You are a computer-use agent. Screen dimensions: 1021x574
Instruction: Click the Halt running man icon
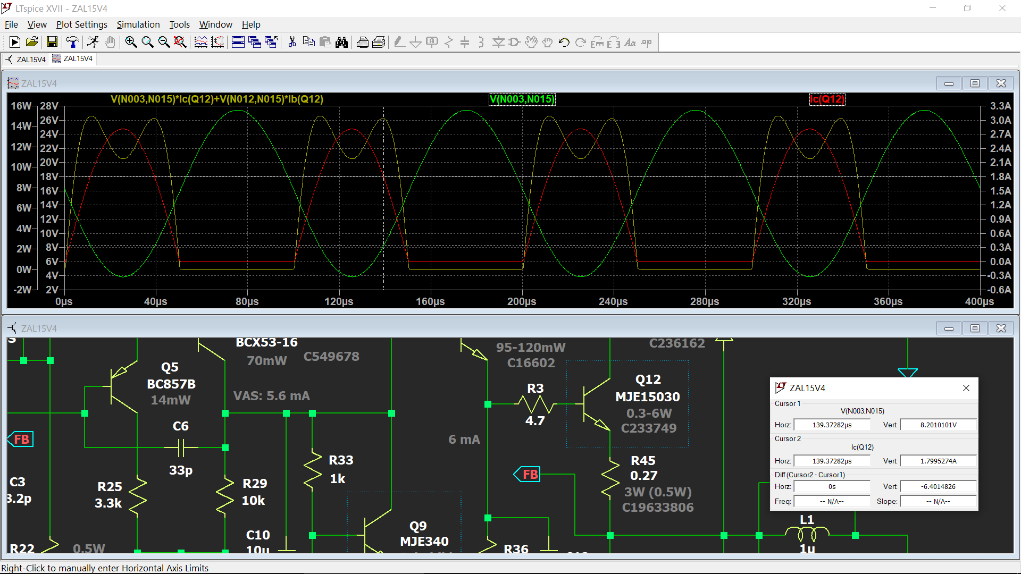94,43
